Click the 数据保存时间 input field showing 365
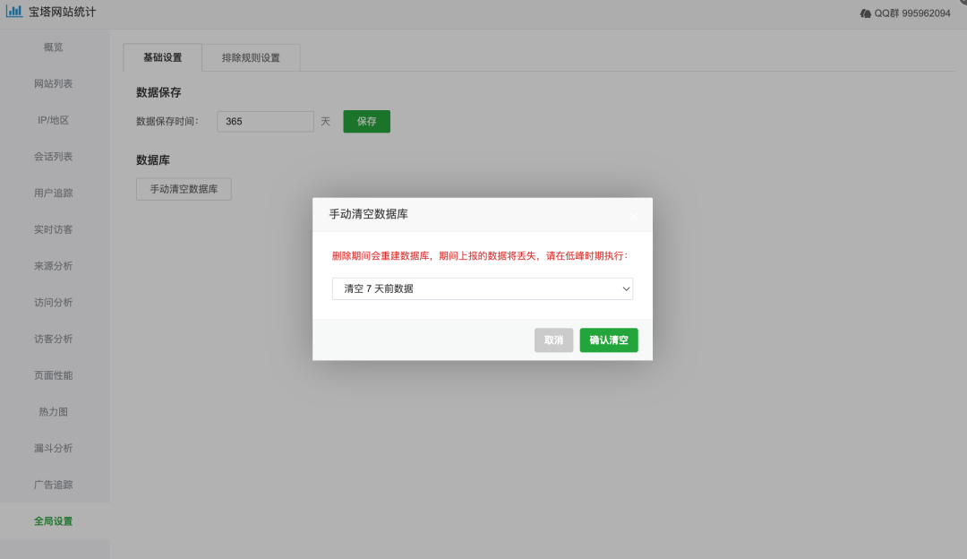This screenshot has height=559, width=967. [x=265, y=122]
